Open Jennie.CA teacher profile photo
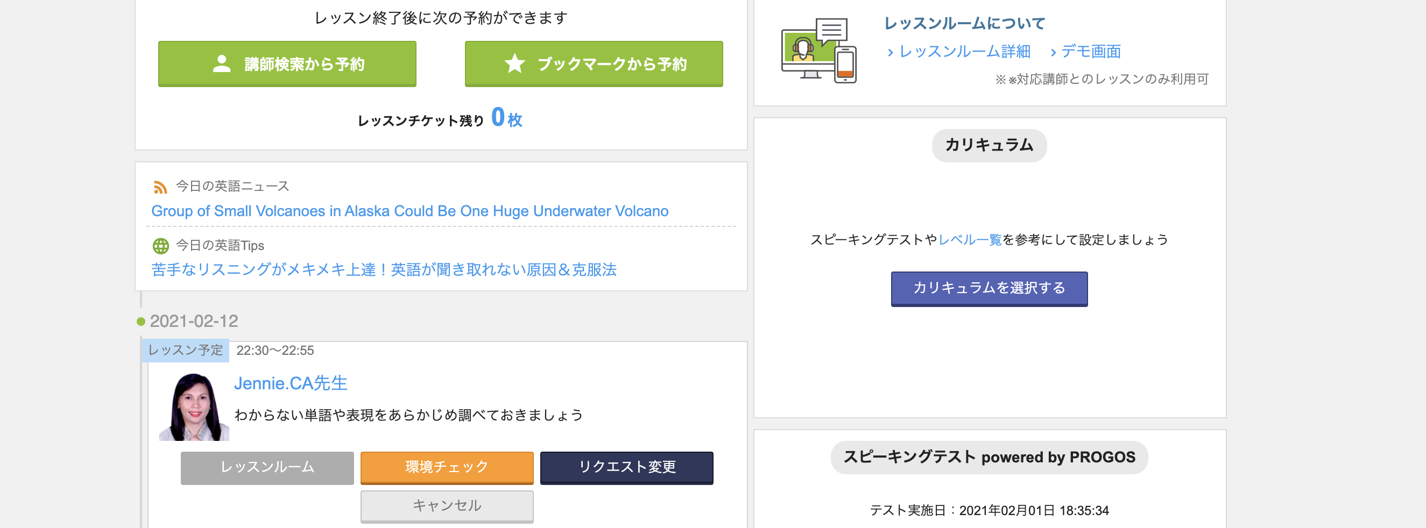Screen dimensions: 1426x528 (x=194, y=407)
